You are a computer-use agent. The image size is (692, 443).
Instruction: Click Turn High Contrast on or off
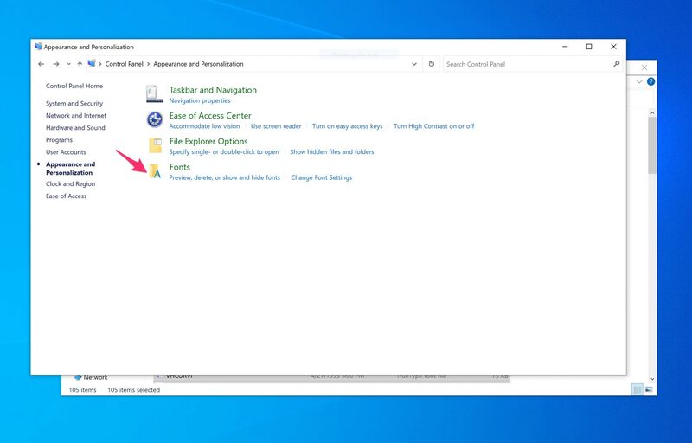coord(434,126)
